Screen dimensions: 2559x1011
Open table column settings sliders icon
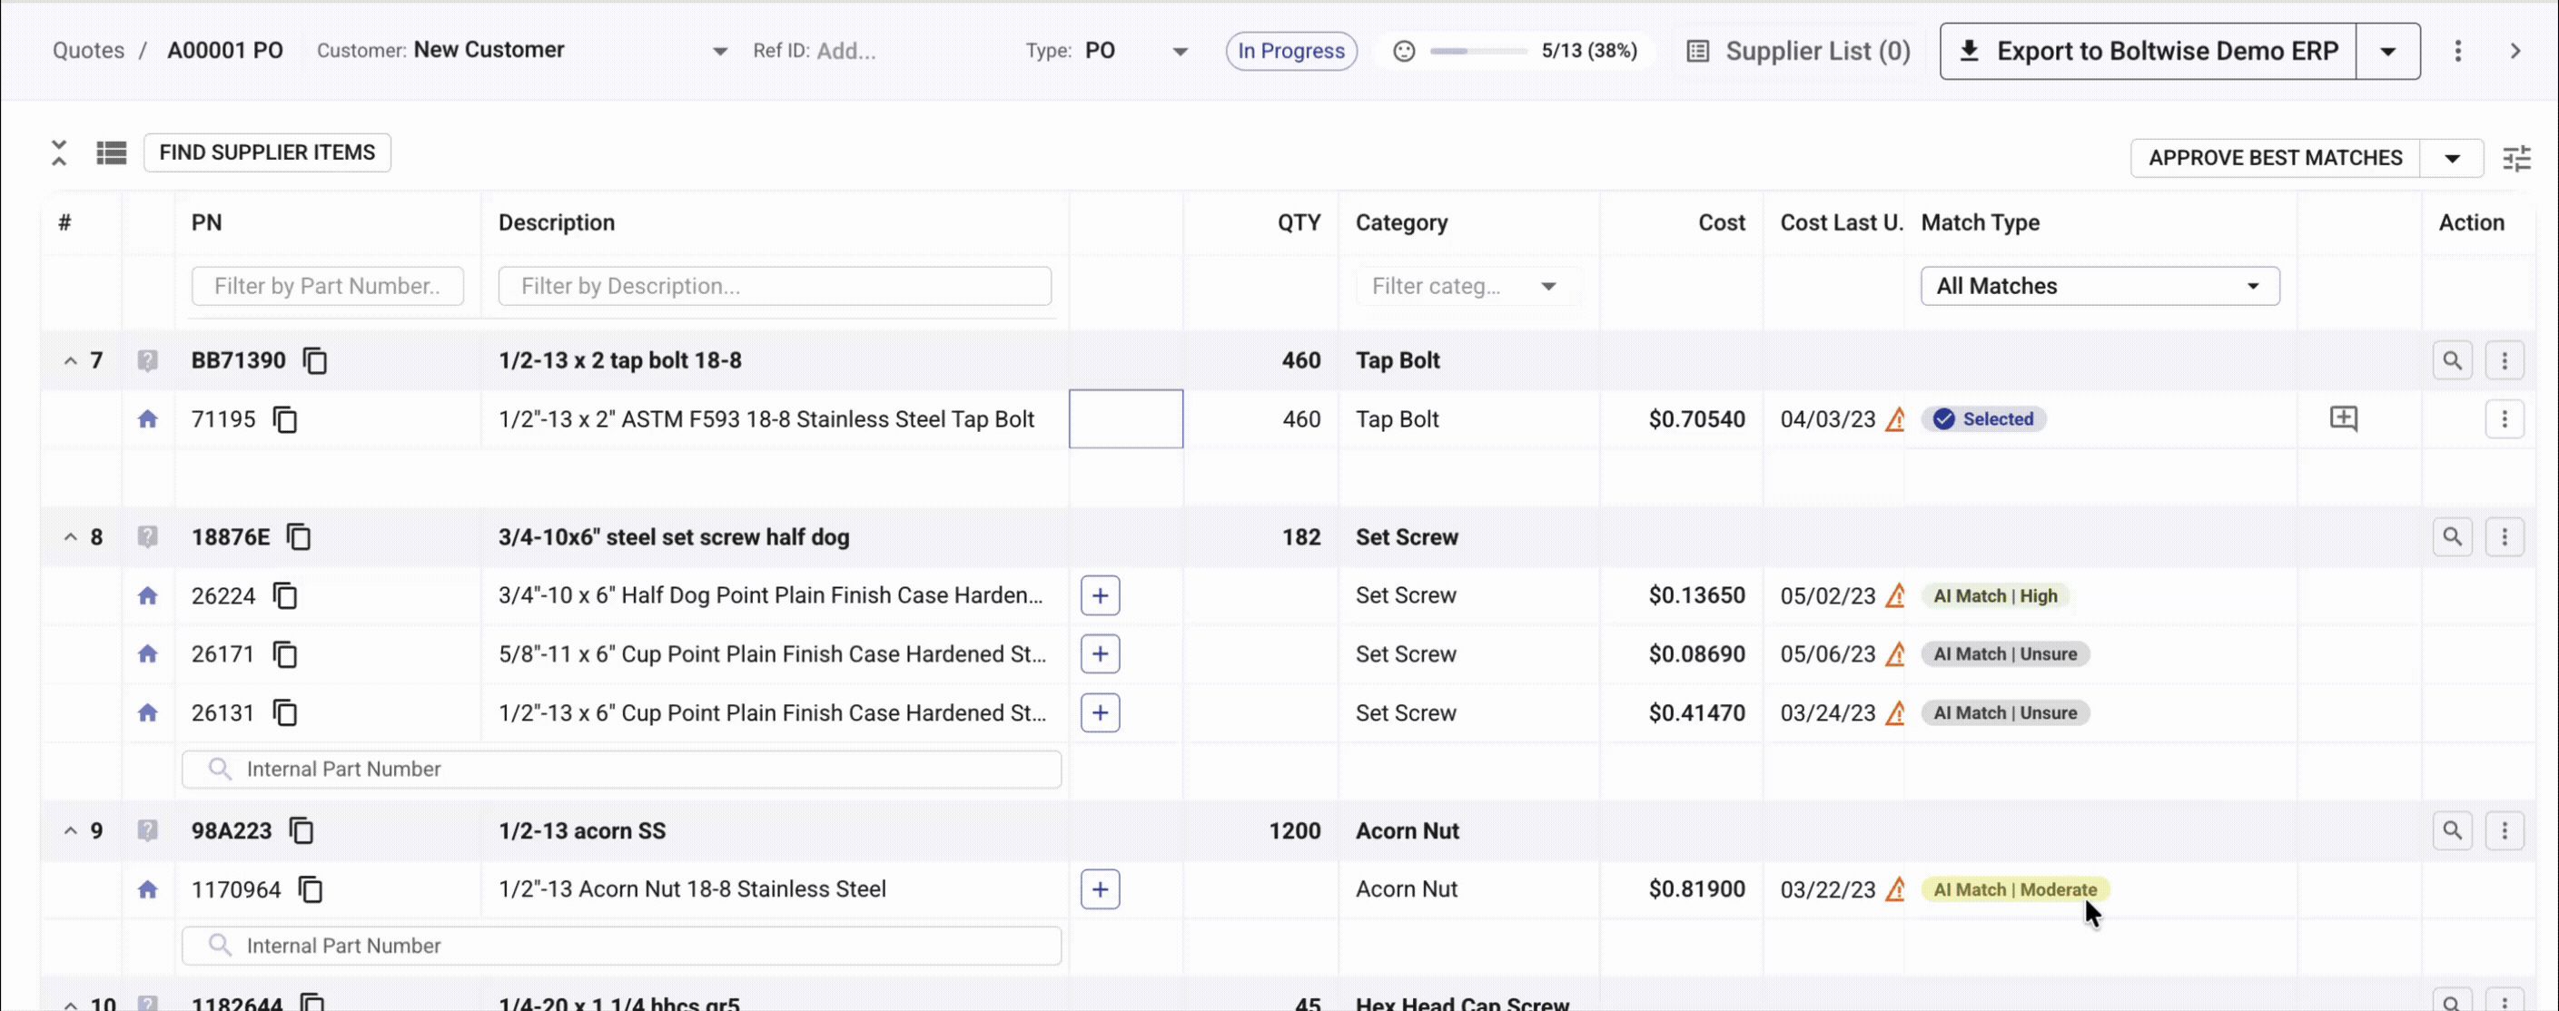point(2516,158)
